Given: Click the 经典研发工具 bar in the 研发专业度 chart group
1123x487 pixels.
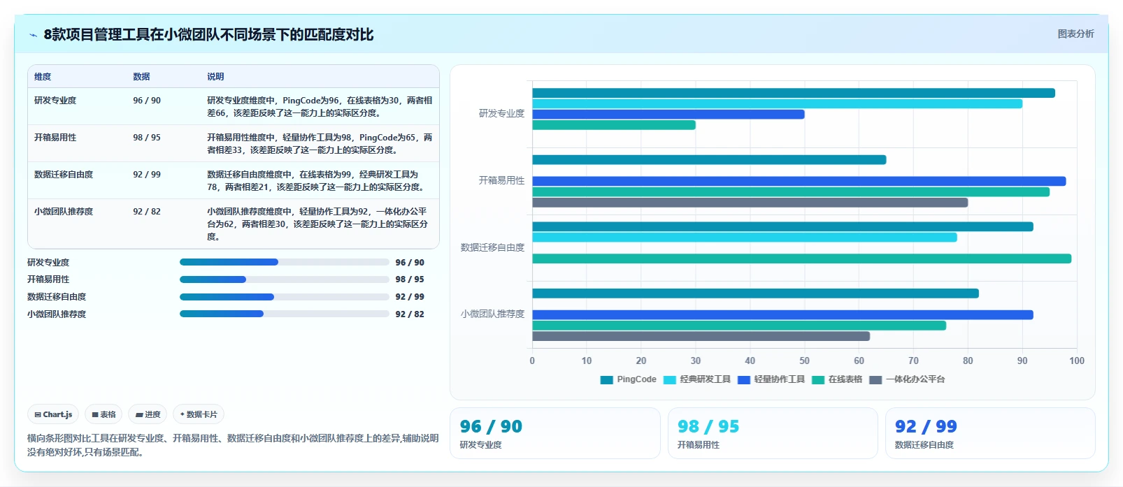Looking at the screenshot, I should tap(777, 103).
